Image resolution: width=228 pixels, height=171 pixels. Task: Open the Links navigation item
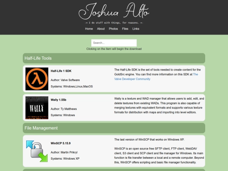[136, 29]
